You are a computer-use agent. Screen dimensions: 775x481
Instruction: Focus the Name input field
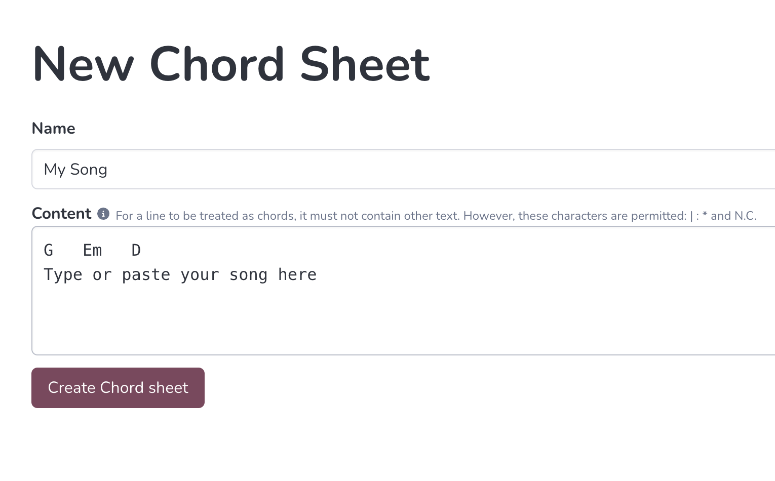pyautogui.click(x=403, y=169)
